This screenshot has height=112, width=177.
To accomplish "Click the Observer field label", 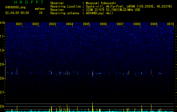I will tap(57, 3).
